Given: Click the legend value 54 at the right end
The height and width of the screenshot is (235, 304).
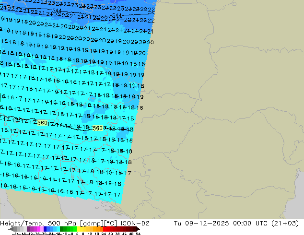Looking at the screenshot, I should (138, 234).
